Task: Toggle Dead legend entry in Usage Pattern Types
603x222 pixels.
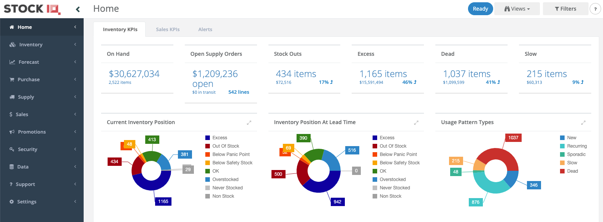Action: [x=569, y=171]
